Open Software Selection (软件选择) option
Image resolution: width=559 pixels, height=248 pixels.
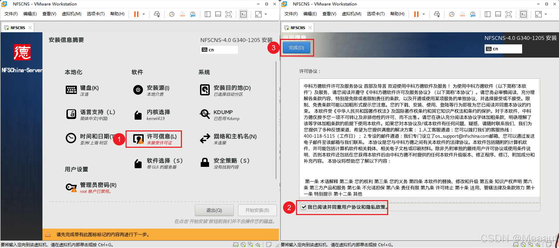[158, 163]
